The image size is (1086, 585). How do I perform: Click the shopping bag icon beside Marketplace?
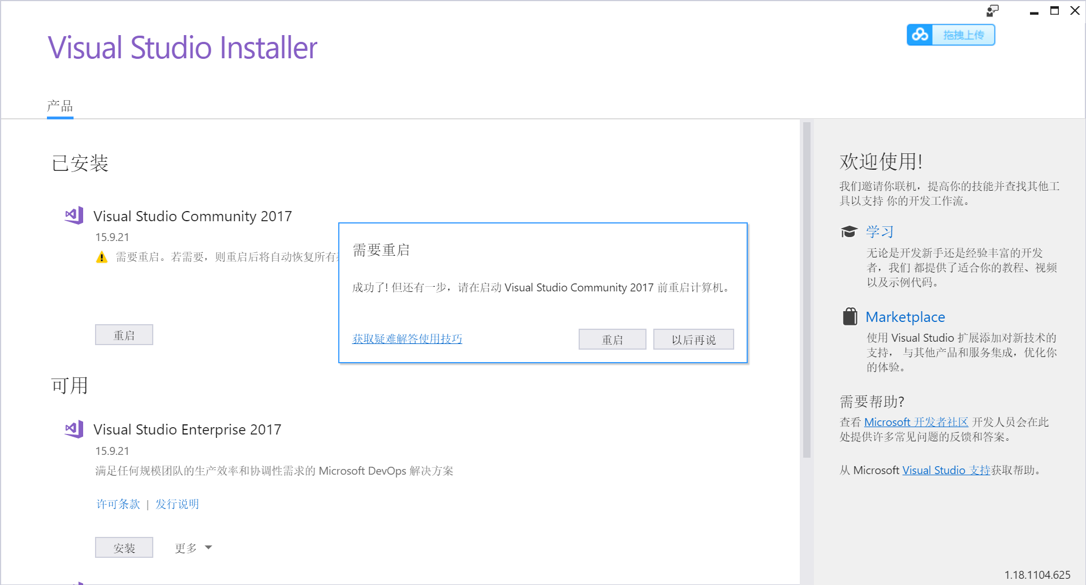point(849,317)
